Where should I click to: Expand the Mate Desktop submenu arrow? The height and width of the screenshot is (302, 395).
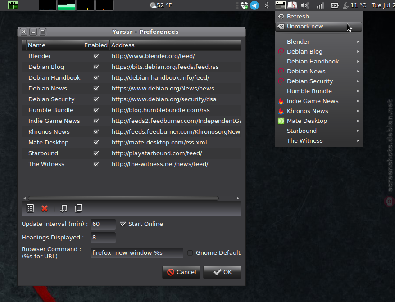coord(358,121)
